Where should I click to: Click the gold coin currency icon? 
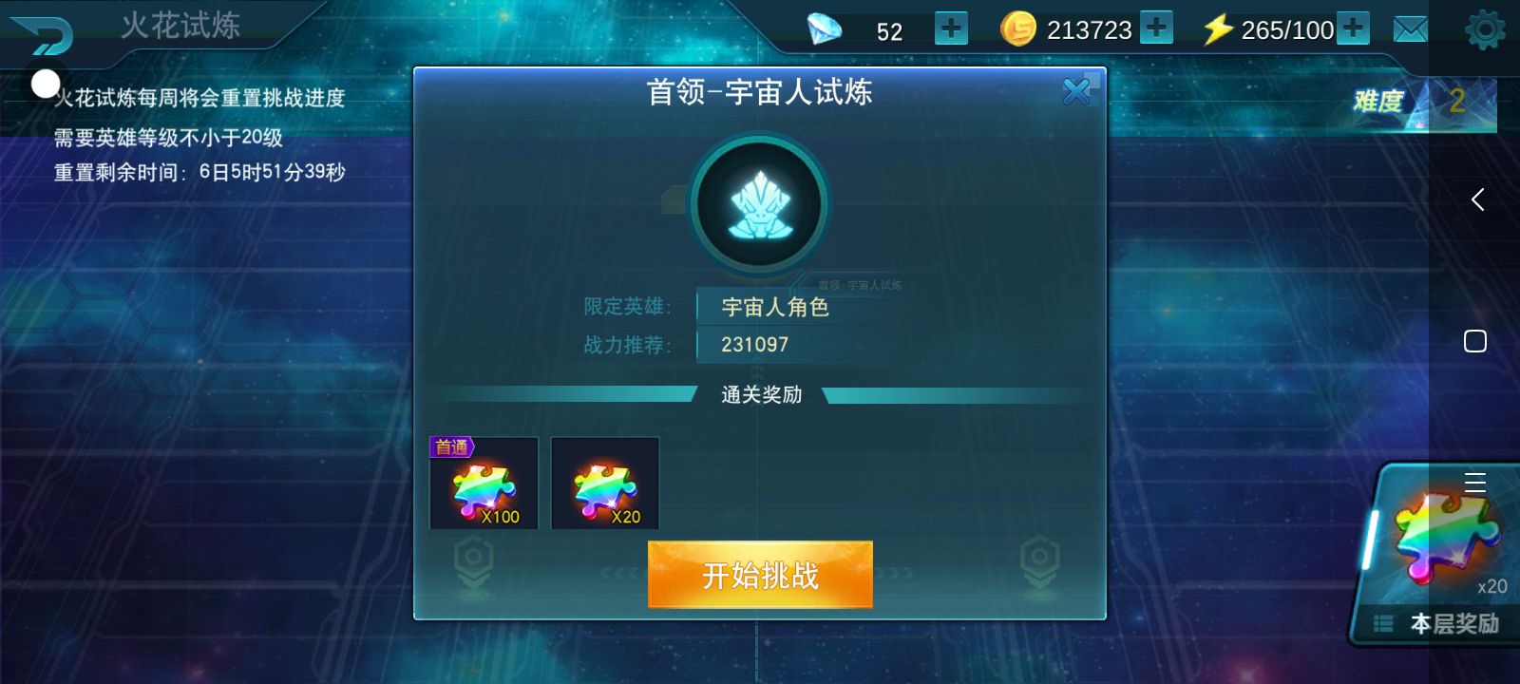coord(1018,28)
